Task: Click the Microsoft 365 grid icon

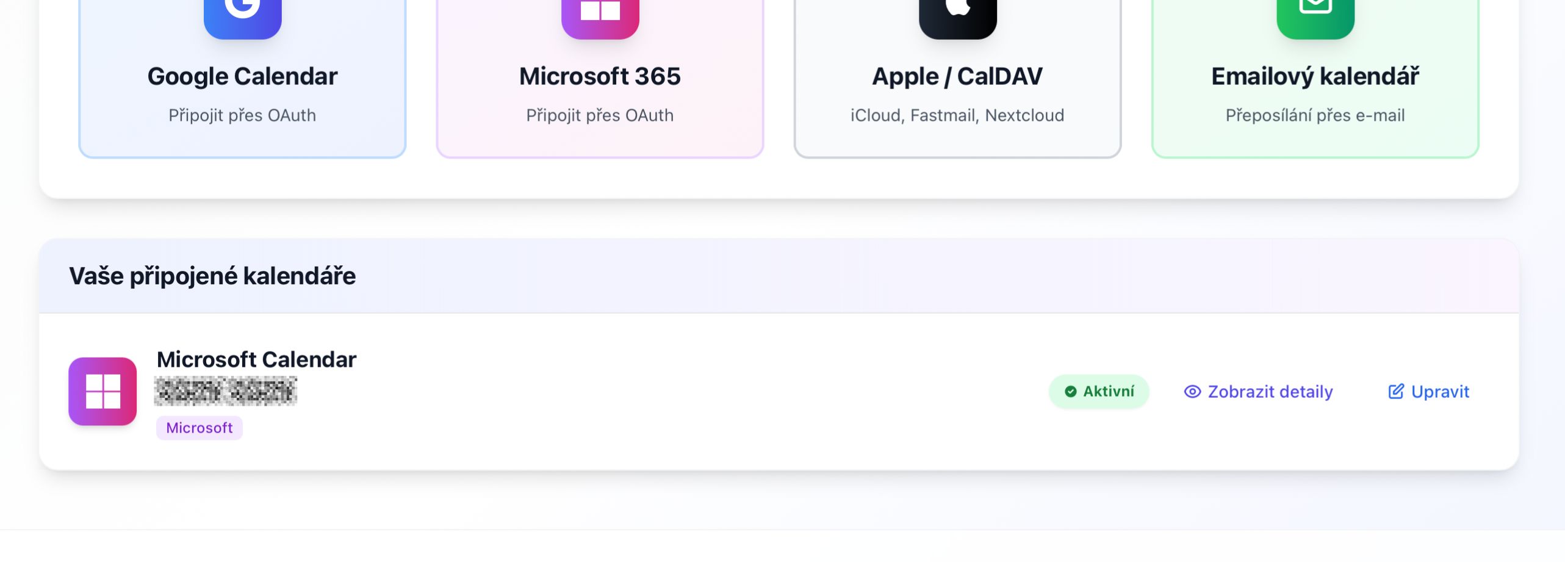Action: (600, 12)
